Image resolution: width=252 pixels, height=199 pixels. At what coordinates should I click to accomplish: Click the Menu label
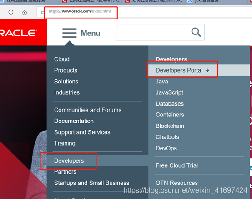(91, 33)
